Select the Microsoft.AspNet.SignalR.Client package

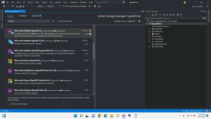pyautogui.click(x=48, y=92)
